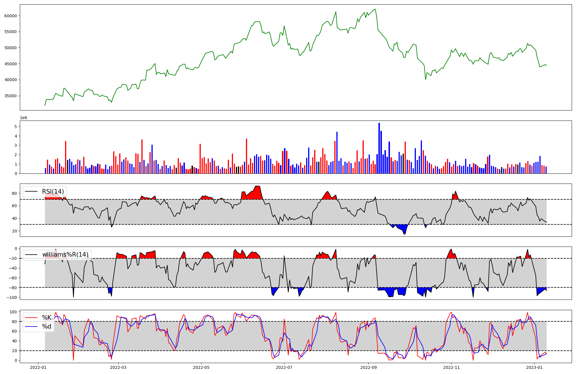The height and width of the screenshot is (374, 576).
Task: Select the 2022-01 x-axis date label
Action: [38, 367]
